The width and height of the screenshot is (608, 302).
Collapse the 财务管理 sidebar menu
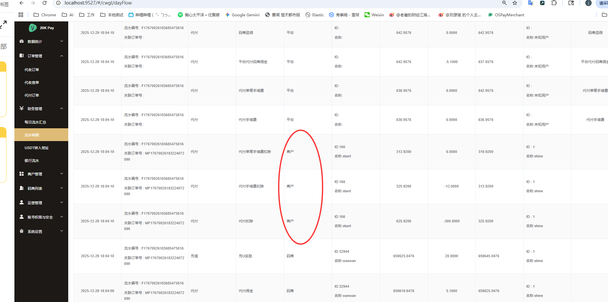coord(41,109)
